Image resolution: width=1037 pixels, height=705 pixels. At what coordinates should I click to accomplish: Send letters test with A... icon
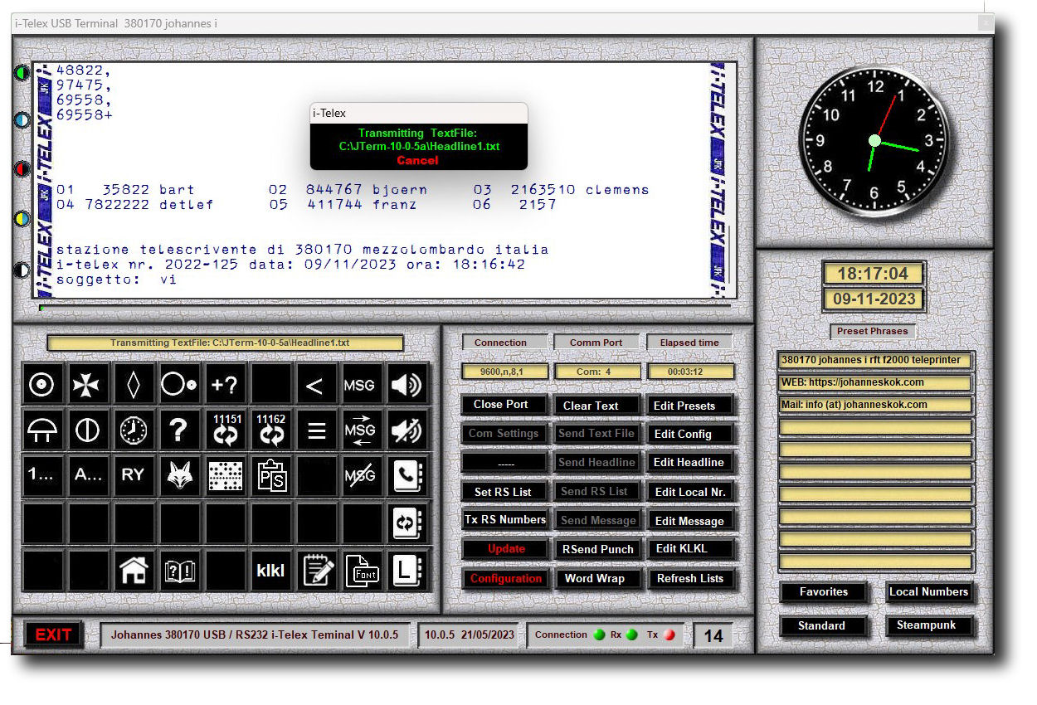point(88,476)
